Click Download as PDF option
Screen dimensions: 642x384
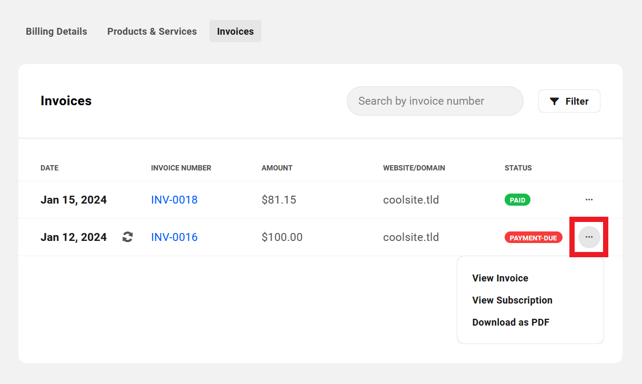tap(510, 322)
